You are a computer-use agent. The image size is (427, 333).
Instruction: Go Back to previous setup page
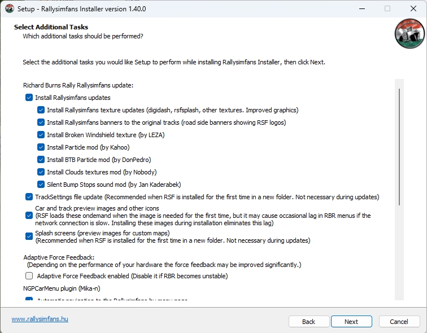[x=309, y=321]
